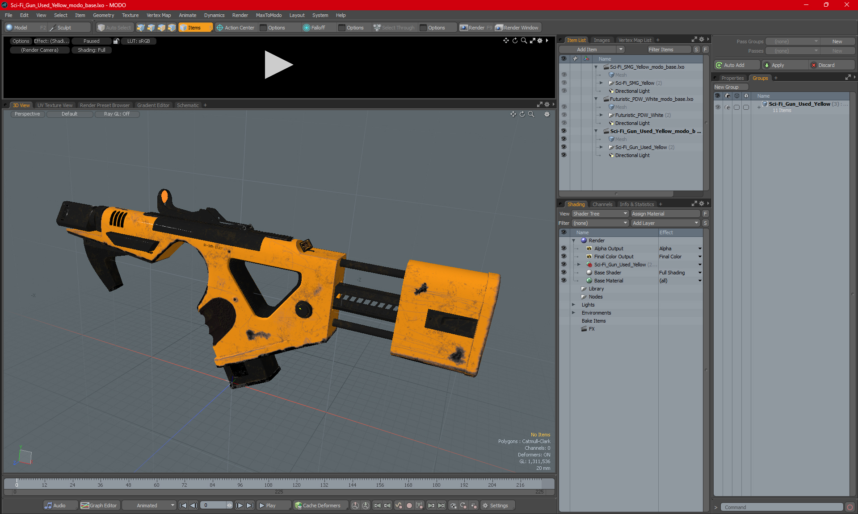This screenshot has height=514, width=858.
Task: Open Graph Editor
Action: click(x=99, y=506)
